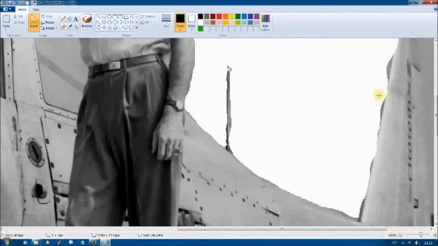Pick the pink (rose) color swatch
The image size is (438, 246).
click(219, 23)
